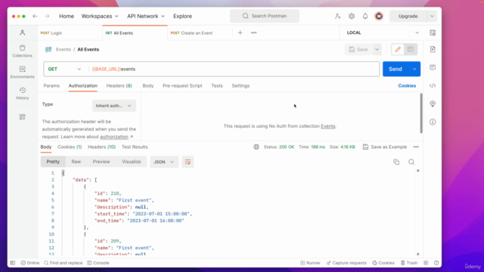Viewport: 484px width, 272px height.
Task: Send the request
Action: pos(396,69)
